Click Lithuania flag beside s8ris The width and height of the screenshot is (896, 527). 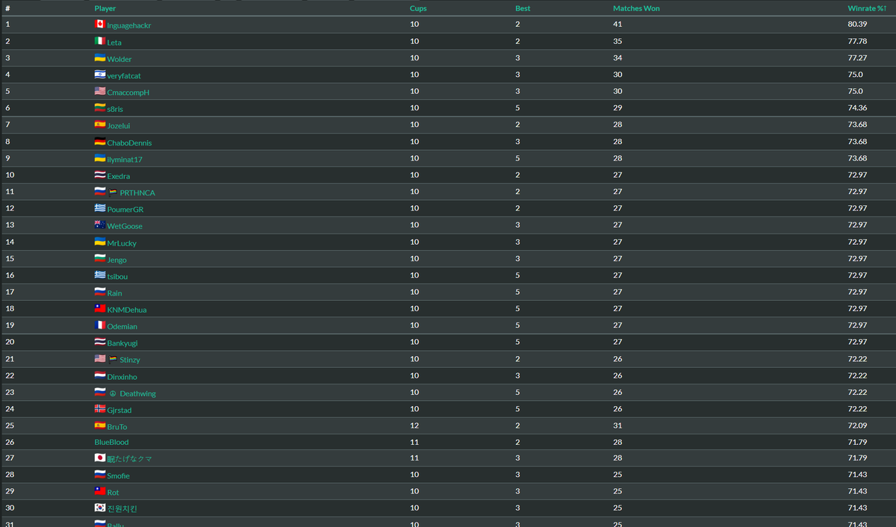100,107
